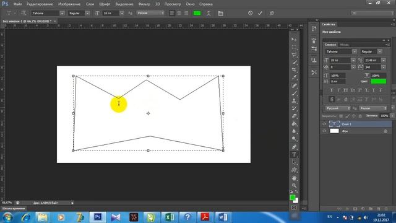Open Word from the taskbar
Image resolution: width=396 pixels, height=223 pixels.
coord(223,217)
